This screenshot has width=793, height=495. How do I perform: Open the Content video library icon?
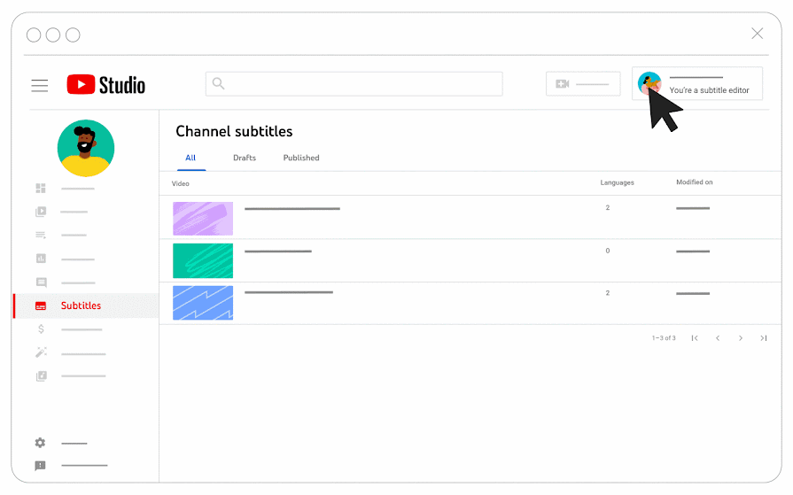coord(41,212)
